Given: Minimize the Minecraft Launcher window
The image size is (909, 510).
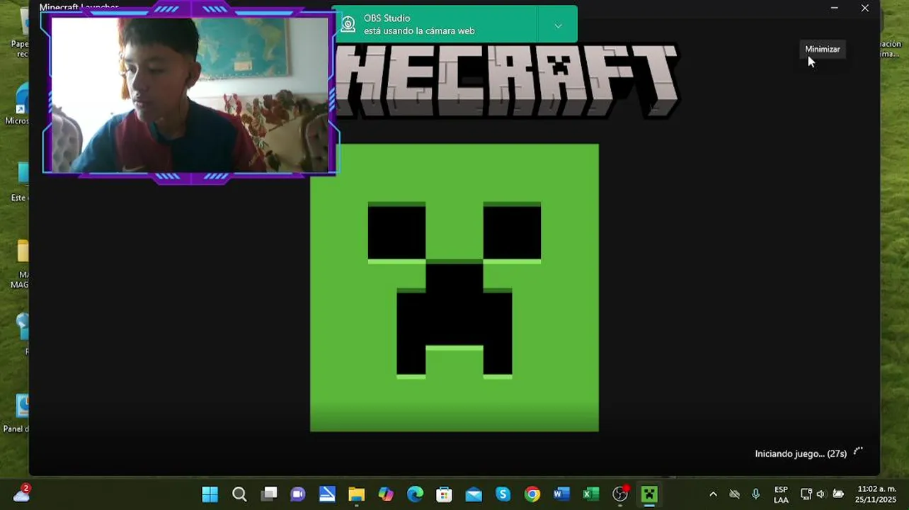Looking at the screenshot, I should tap(834, 8).
